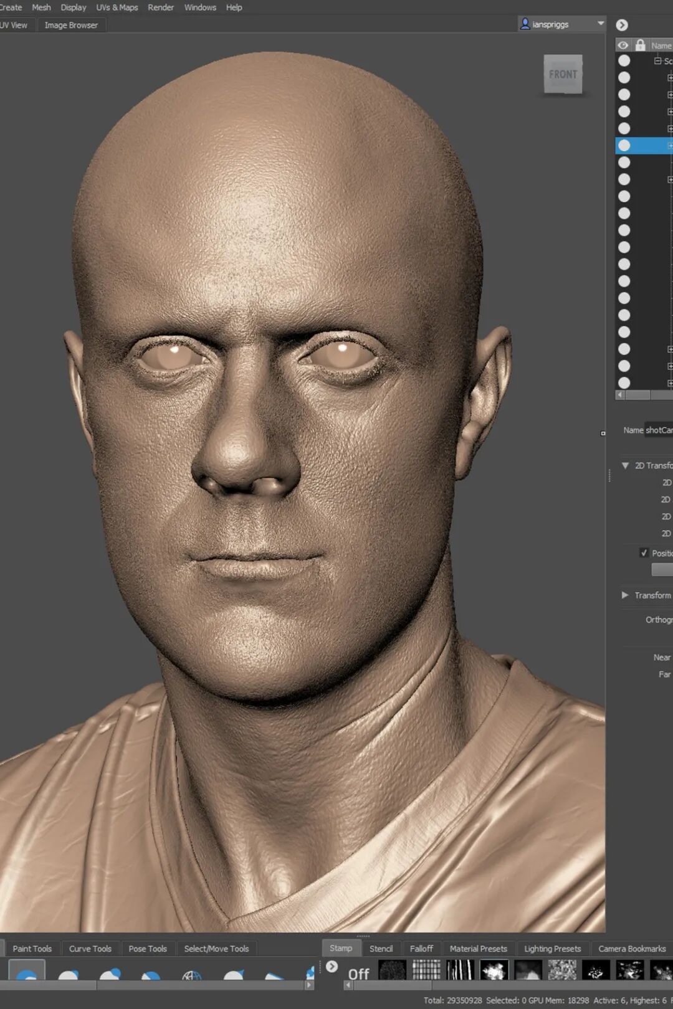Pick the white splotch stamp with white border

tap(494, 970)
